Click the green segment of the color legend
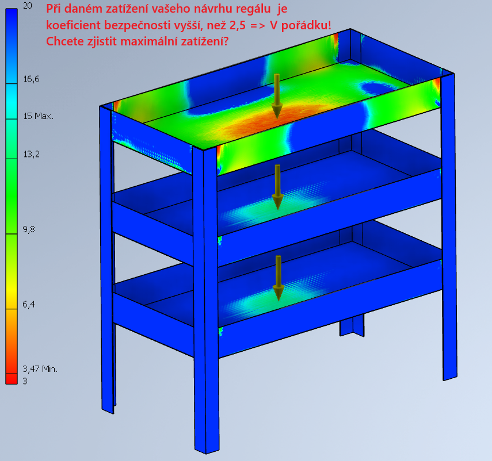 12,196
